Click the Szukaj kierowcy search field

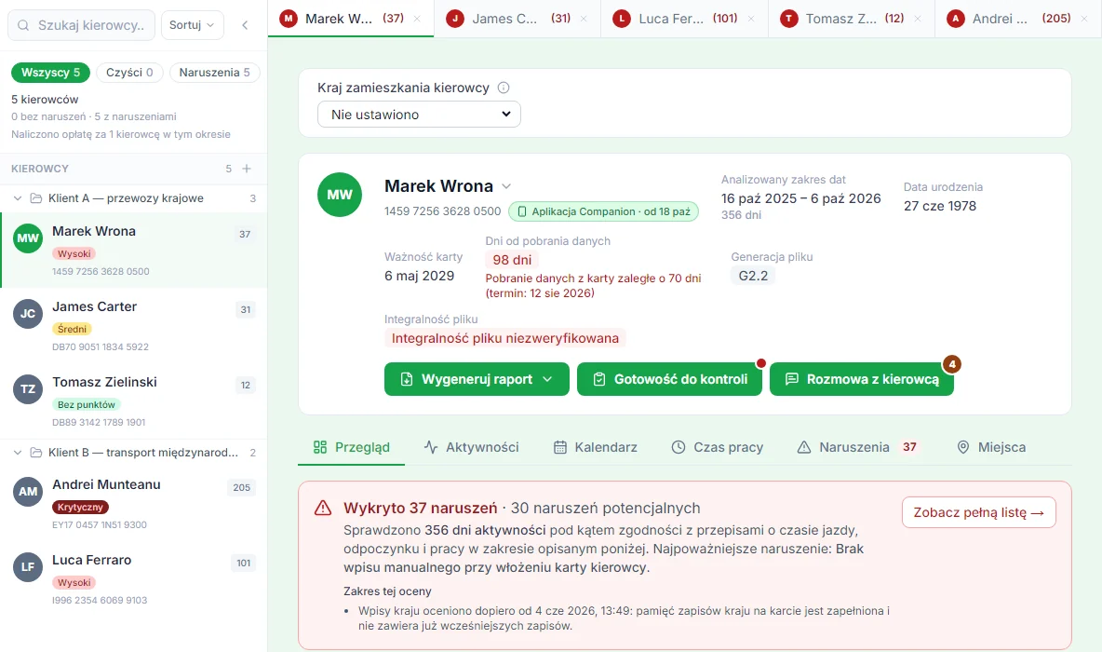tap(82, 24)
